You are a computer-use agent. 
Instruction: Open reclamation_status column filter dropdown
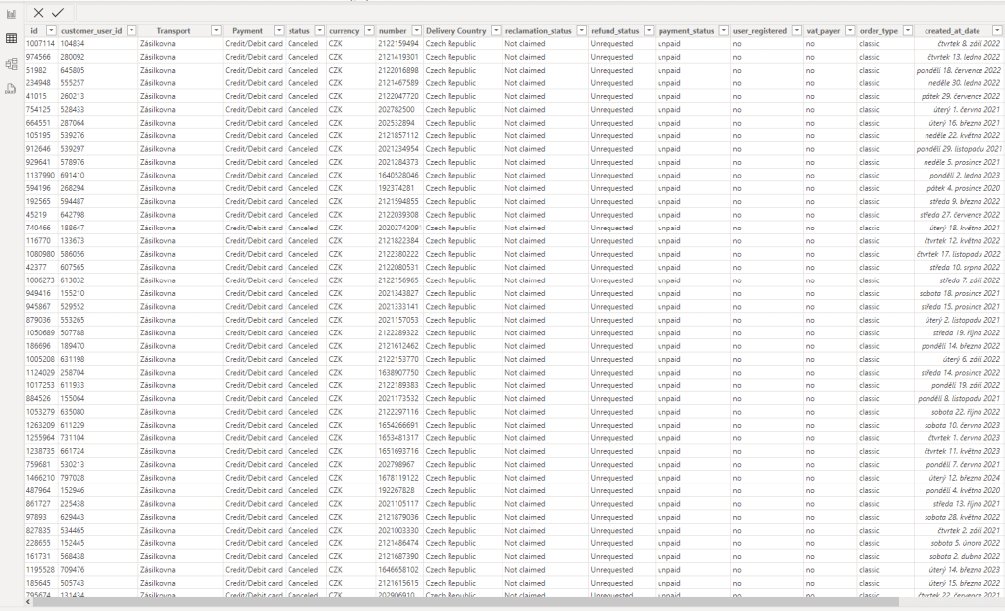tap(581, 31)
